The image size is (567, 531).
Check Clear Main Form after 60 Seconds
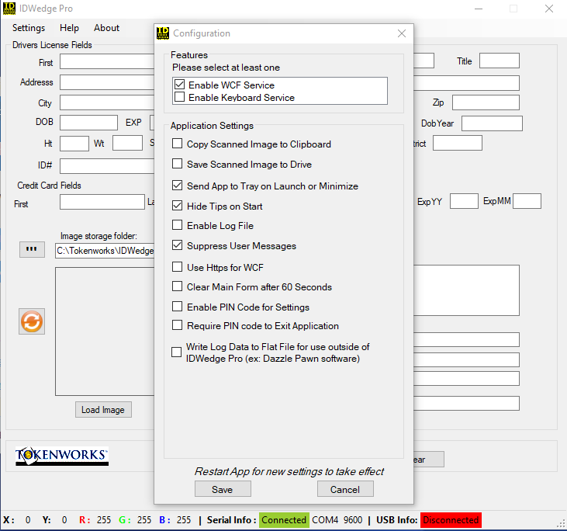tap(177, 286)
